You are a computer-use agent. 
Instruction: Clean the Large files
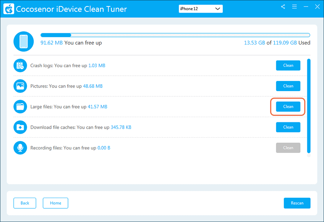[x=288, y=107]
